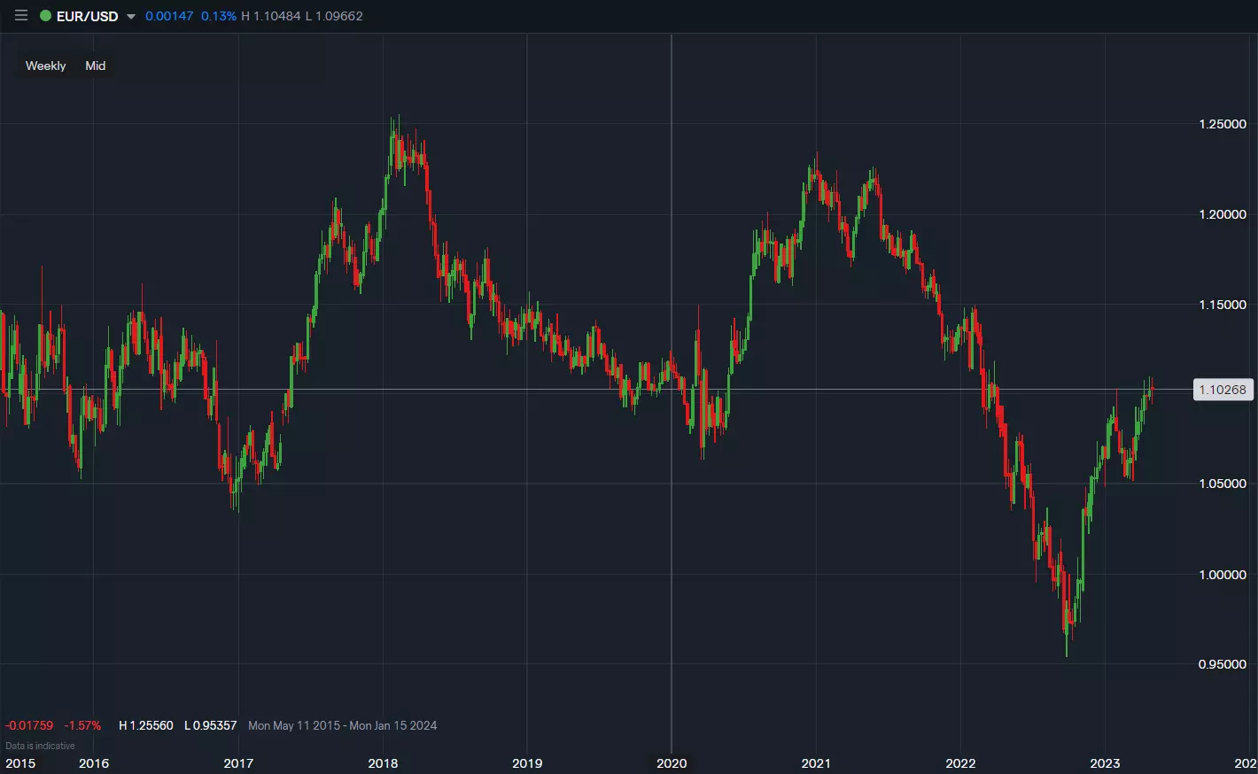
Task: Click the EUR/USD instrument name
Action: (87, 16)
